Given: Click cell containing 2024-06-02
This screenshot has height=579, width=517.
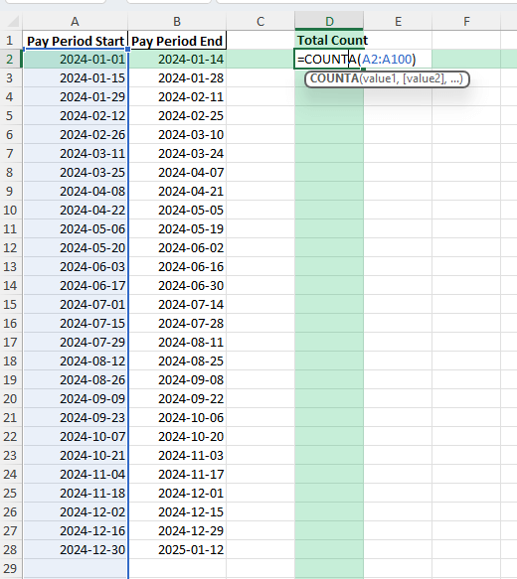Looking at the screenshot, I should tap(177, 247).
